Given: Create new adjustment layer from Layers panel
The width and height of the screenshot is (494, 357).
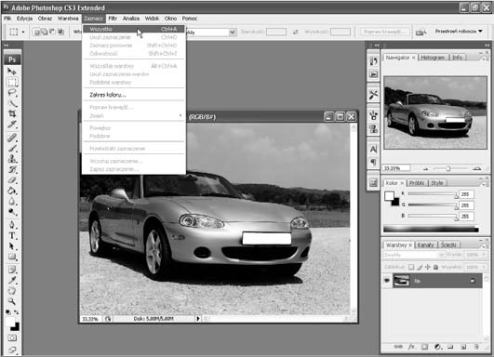Looking at the screenshot, I should pos(437,347).
